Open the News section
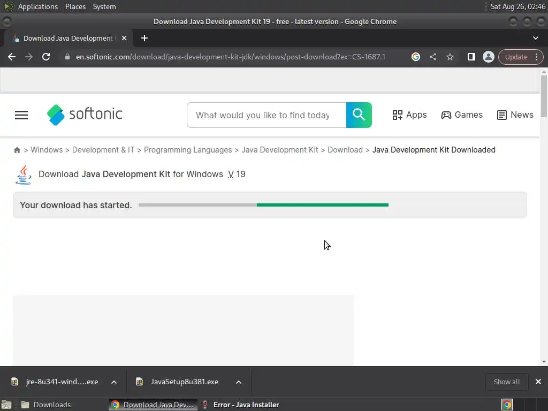The height and width of the screenshot is (411, 548). [x=515, y=115]
